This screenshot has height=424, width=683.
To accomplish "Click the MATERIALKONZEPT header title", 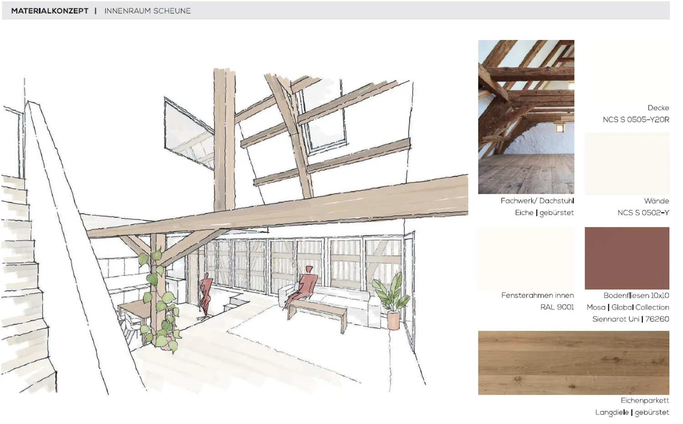I will [50, 11].
